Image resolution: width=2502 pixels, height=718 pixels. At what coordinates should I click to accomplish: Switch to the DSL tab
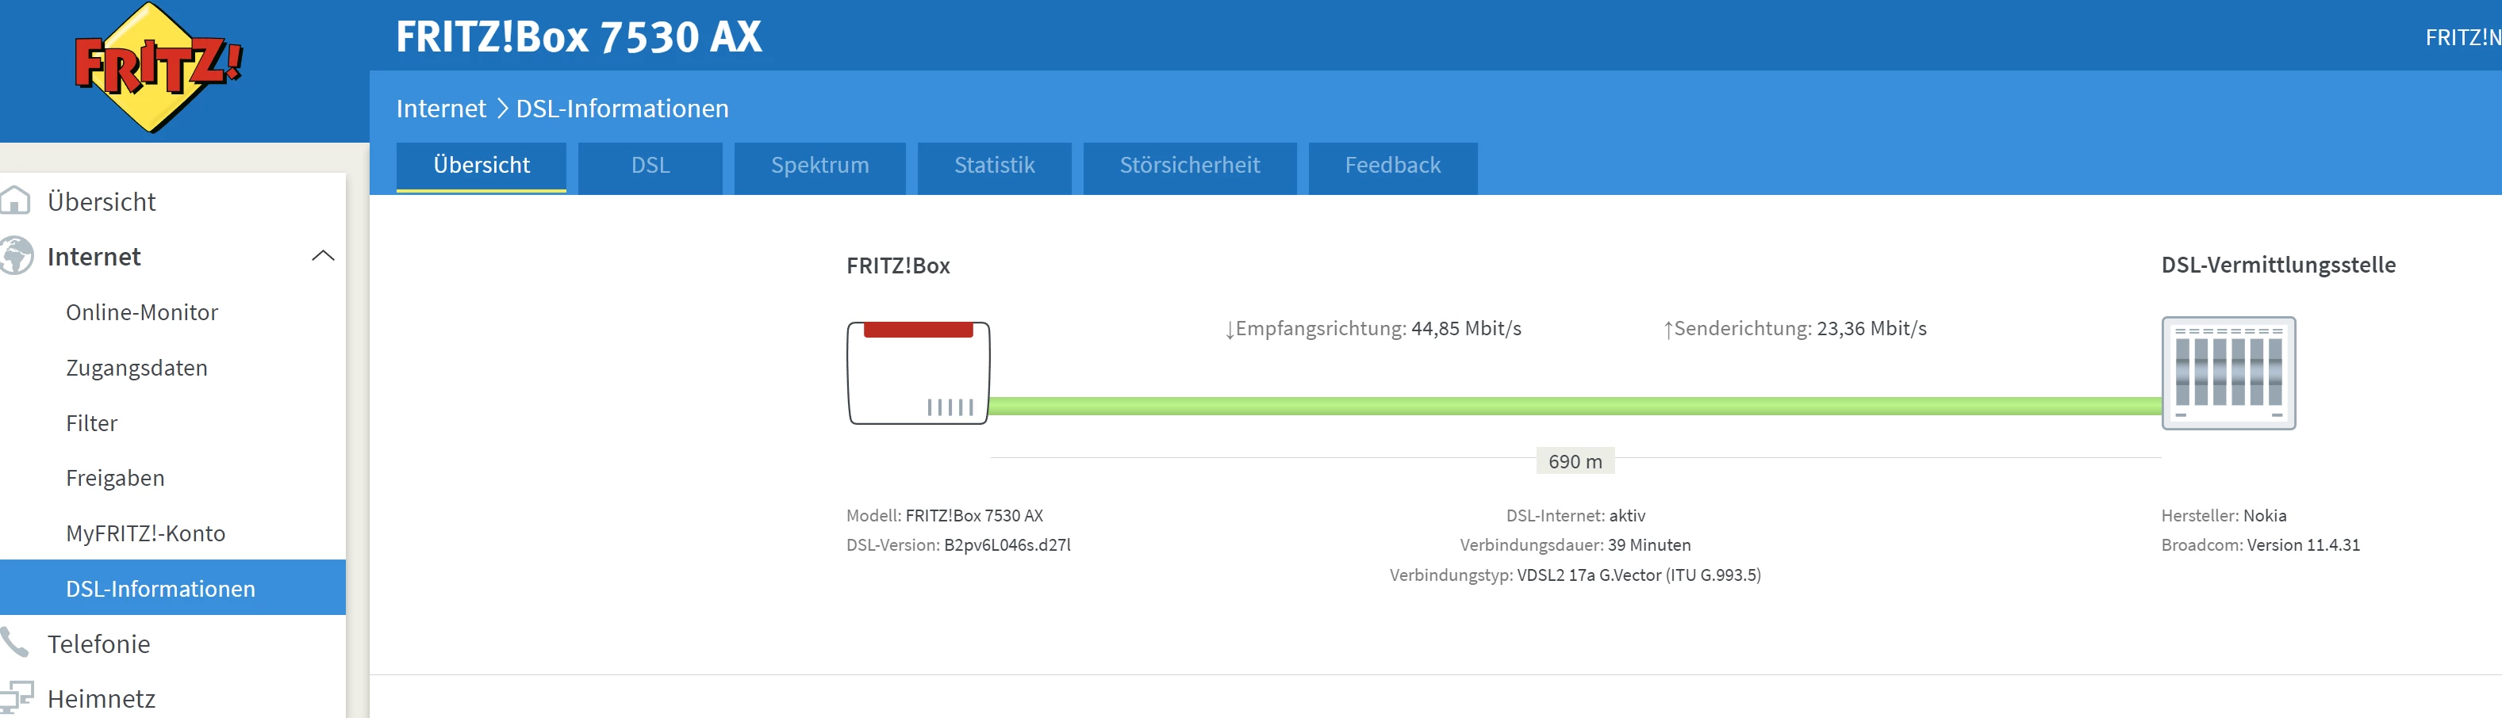point(650,168)
